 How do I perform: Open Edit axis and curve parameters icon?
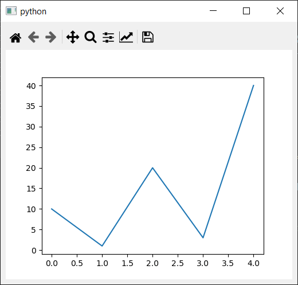point(126,37)
